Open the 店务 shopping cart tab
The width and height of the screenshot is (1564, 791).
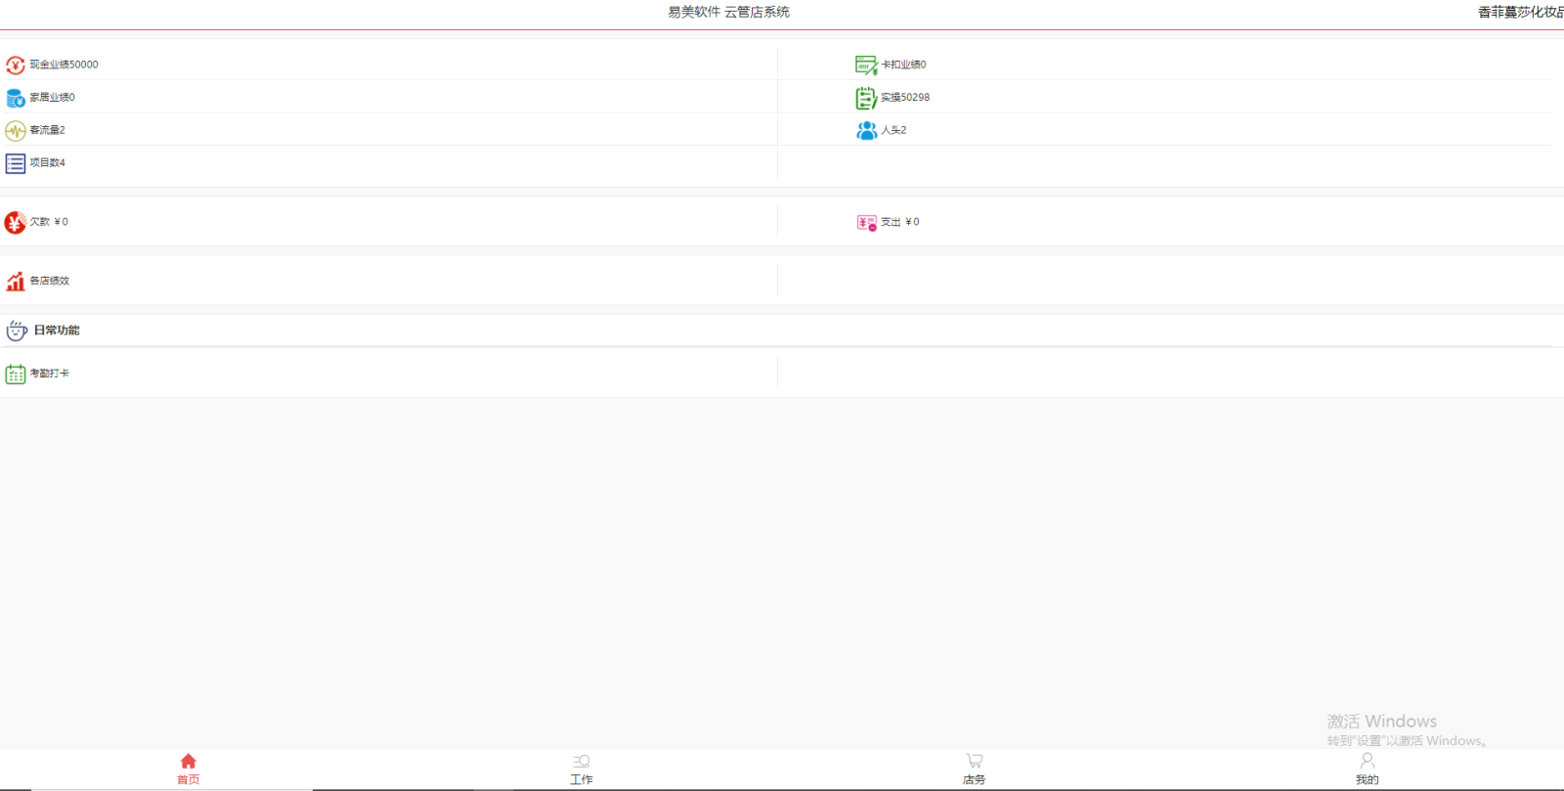coord(975,769)
